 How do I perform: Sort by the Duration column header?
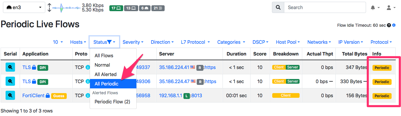pos(236,54)
